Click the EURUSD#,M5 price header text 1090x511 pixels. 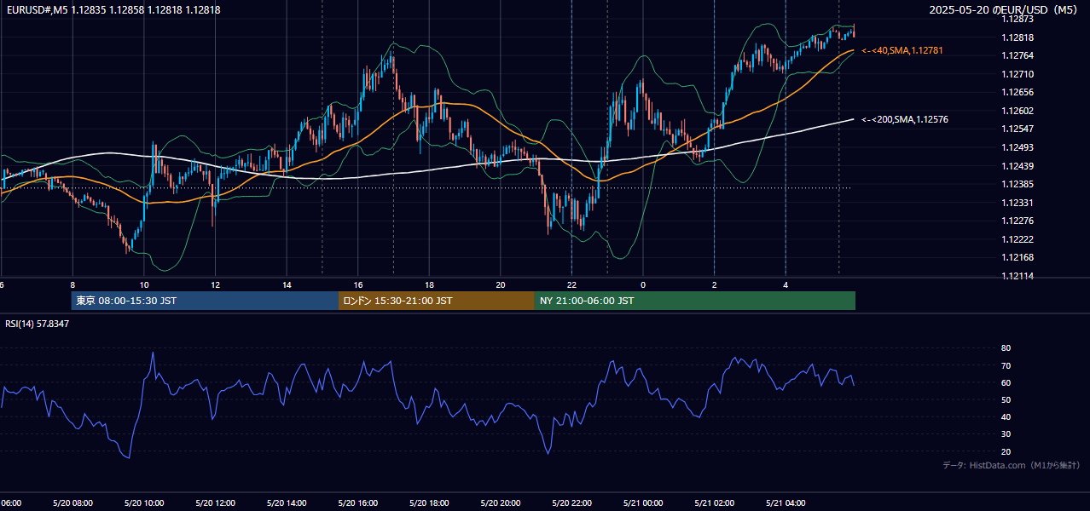[x=113, y=9]
